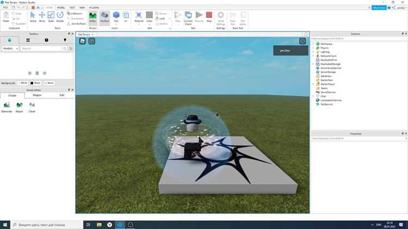Image resolution: width=408 pixels, height=229 pixels.
Task: Open the File menu
Action: (5, 8)
